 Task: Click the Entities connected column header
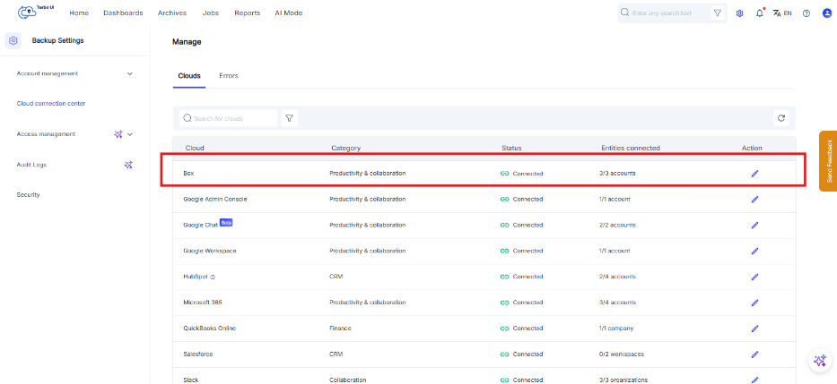(x=631, y=148)
